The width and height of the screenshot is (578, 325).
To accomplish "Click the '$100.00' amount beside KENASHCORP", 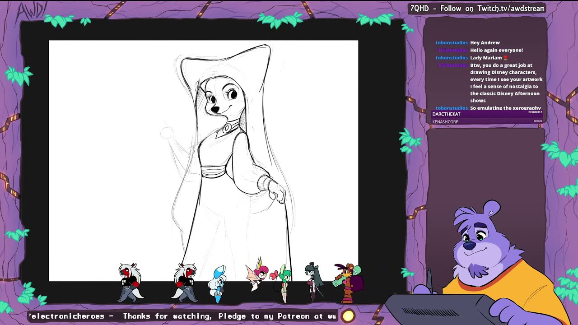I will (537, 121).
